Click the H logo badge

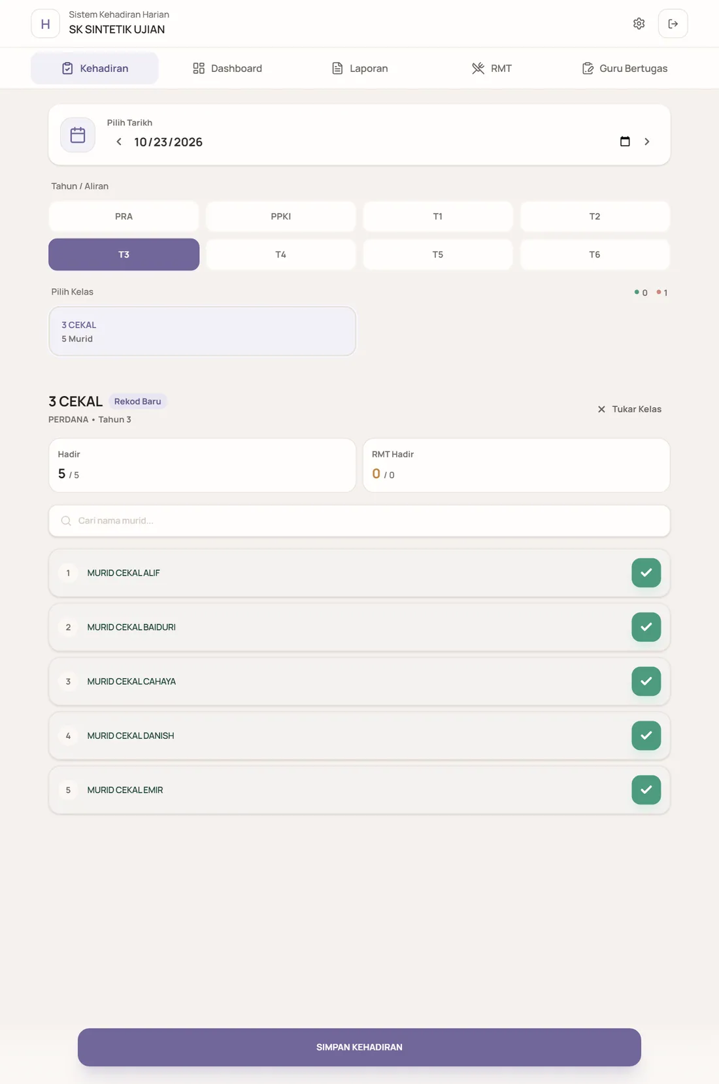[45, 24]
